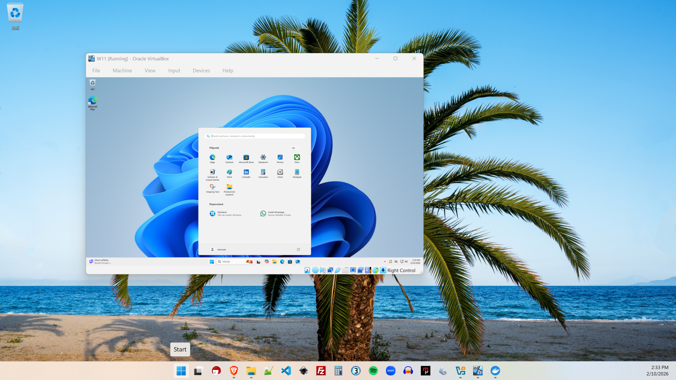Viewport: 676px width, 380px height.
Task: Click the power button in the Start menu
Action: click(298, 249)
